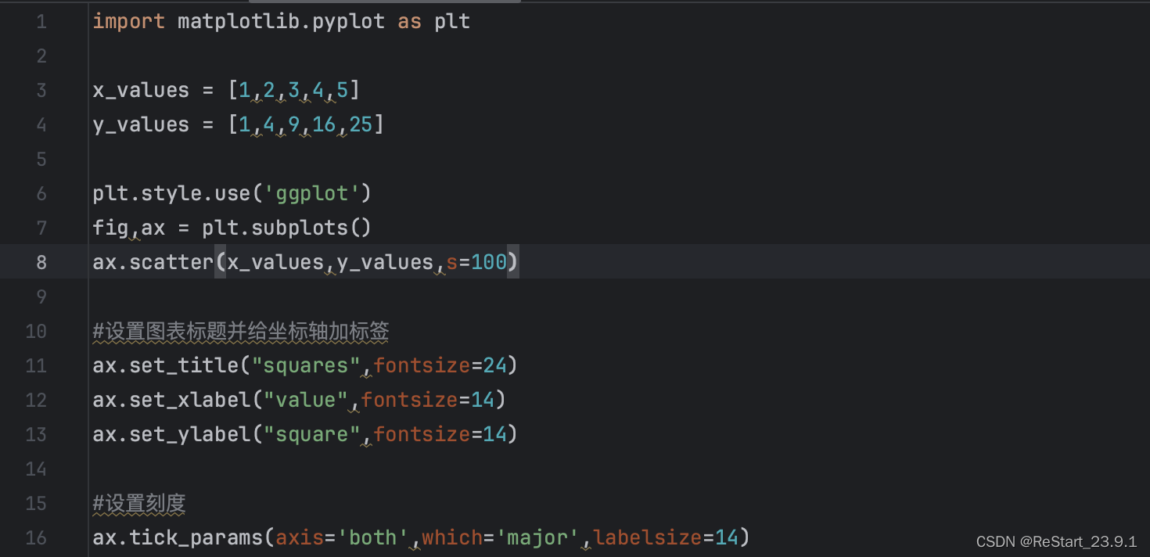Click the "value" string in set_xlabel
Screen dimensions: 1150x557
coord(305,400)
